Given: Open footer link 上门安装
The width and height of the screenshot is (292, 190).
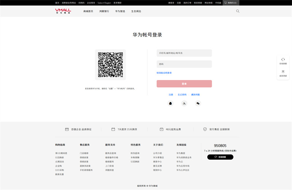Looking at the screenshot, I should pos(109,166).
